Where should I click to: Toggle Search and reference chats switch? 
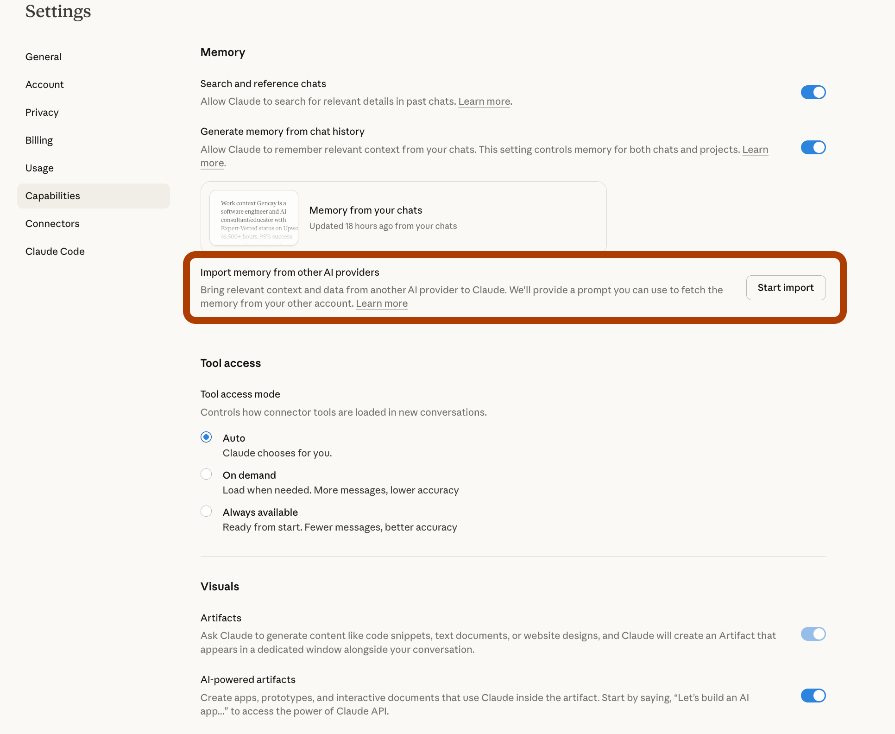813,92
